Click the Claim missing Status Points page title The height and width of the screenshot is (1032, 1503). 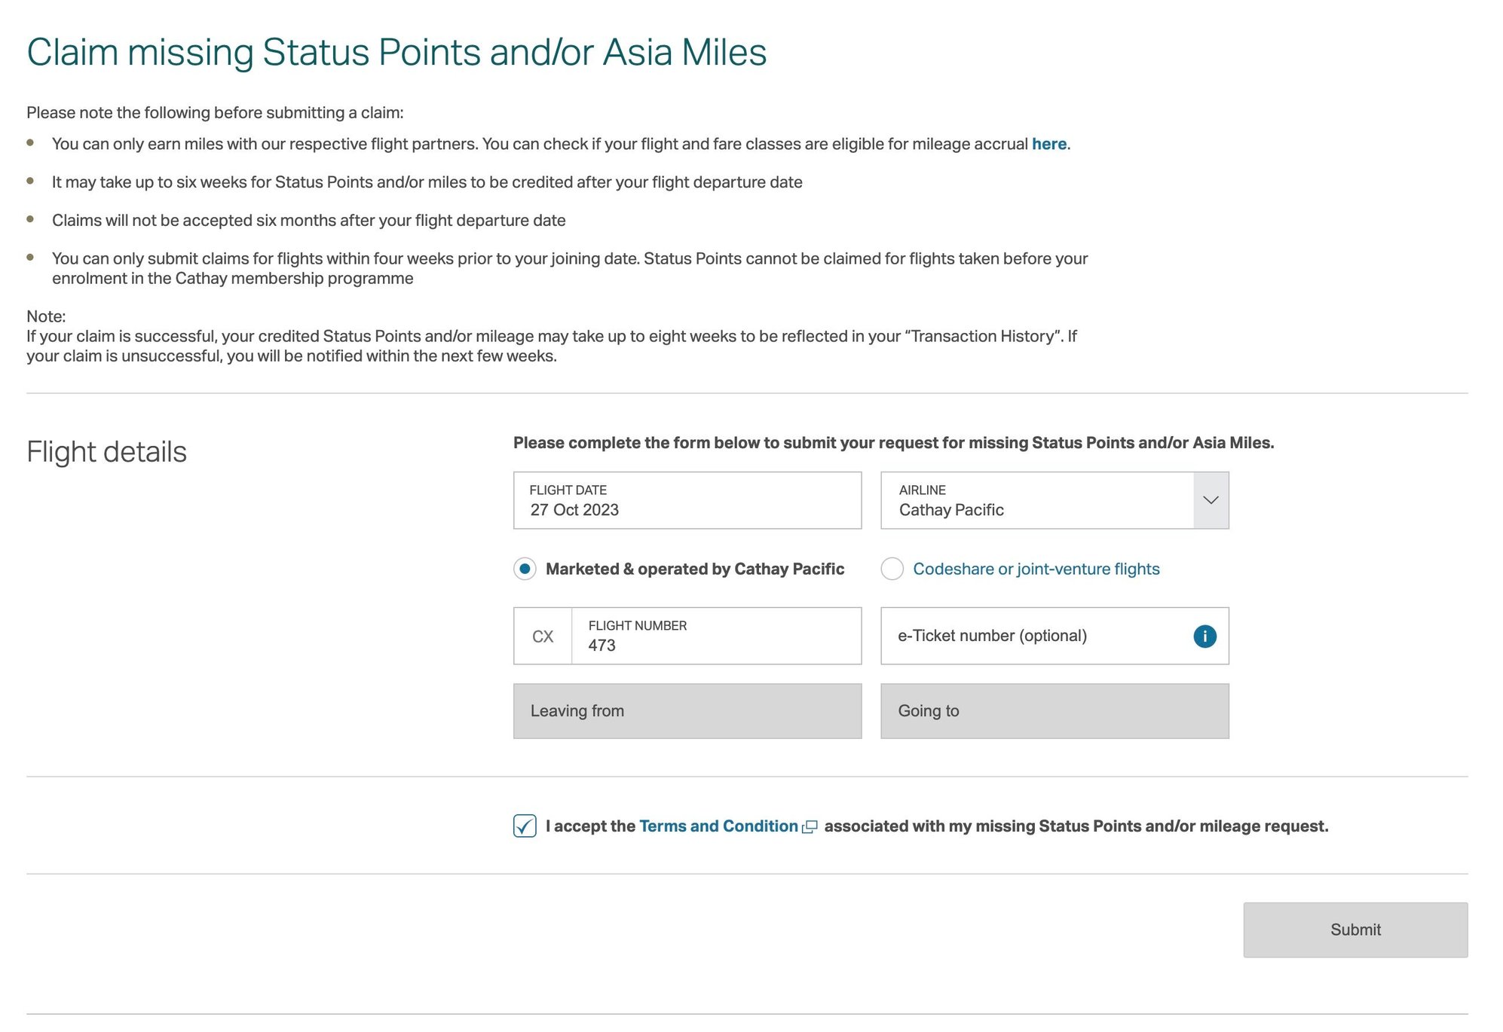[396, 53]
